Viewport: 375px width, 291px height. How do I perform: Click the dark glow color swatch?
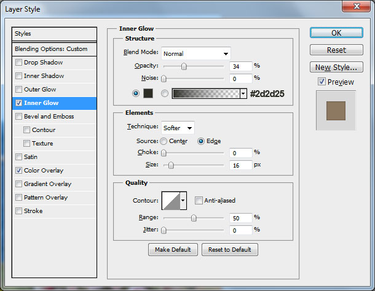coord(148,93)
